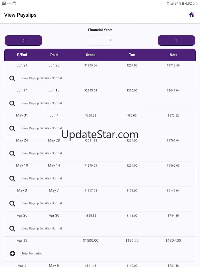The width and height of the screenshot is (200, 267).
Task: Open magnifier for Jun 21 payslip
Action: click(x=12, y=78)
